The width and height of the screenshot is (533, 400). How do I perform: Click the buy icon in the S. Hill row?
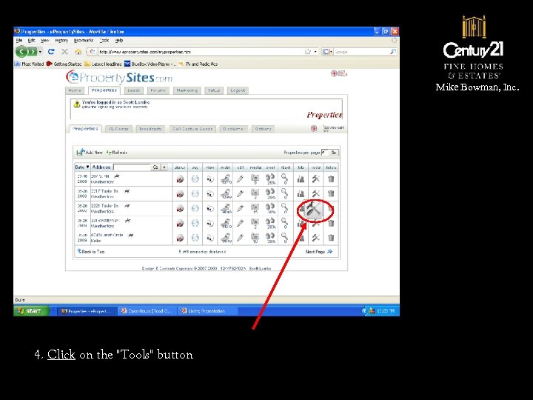point(195,179)
